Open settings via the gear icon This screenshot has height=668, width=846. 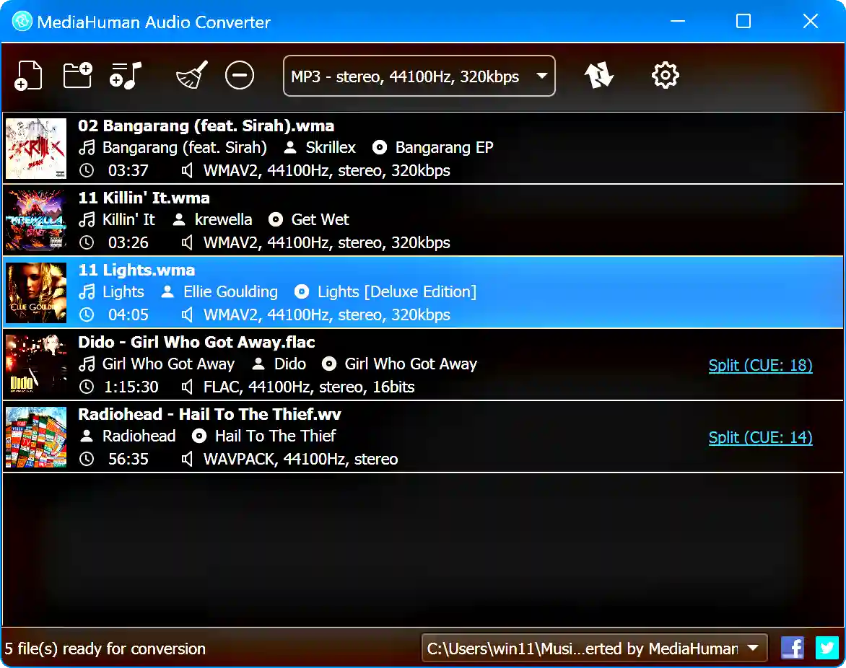pos(666,76)
